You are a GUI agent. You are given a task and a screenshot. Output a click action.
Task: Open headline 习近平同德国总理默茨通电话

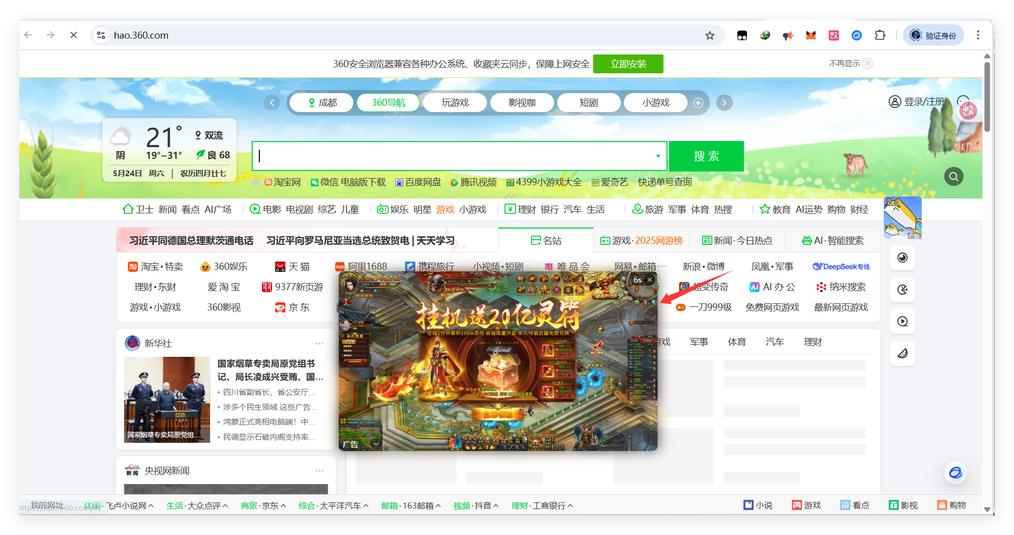pyautogui.click(x=191, y=240)
